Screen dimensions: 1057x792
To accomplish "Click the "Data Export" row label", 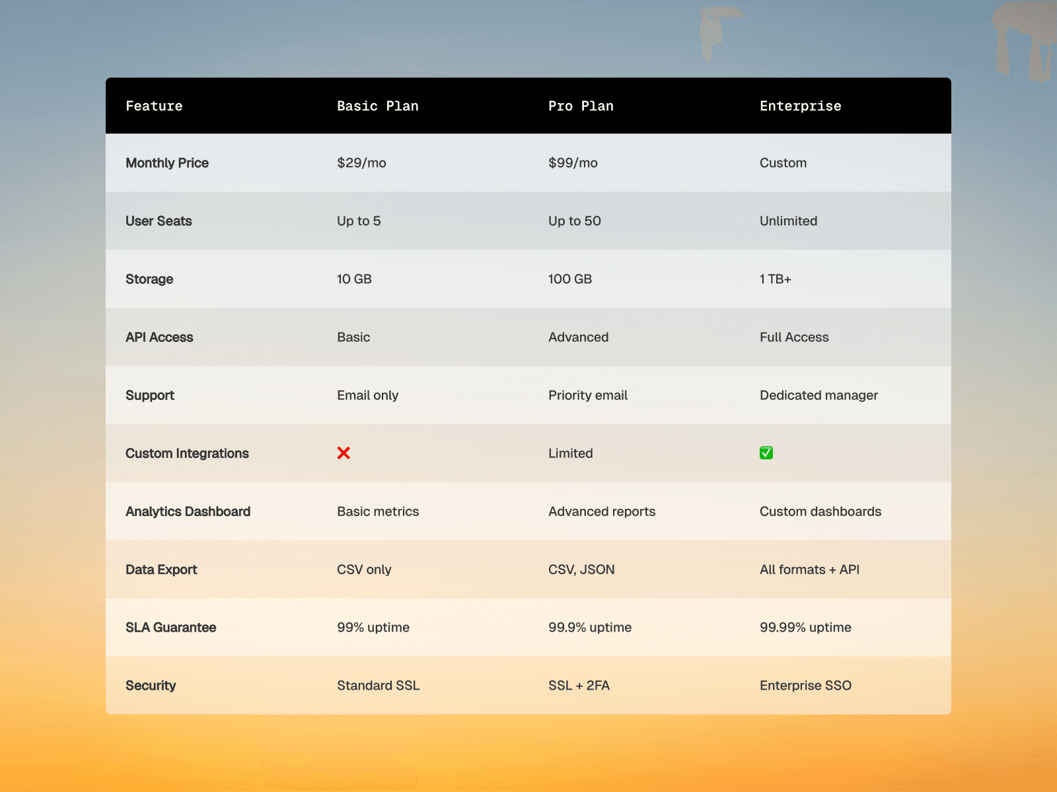I will tap(161, 570).
